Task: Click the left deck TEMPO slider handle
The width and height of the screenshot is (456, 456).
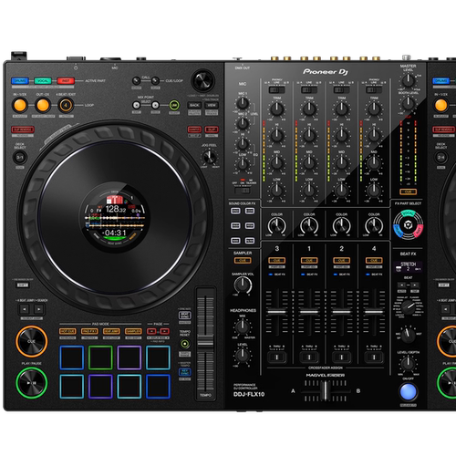Action: pos(205,343)
